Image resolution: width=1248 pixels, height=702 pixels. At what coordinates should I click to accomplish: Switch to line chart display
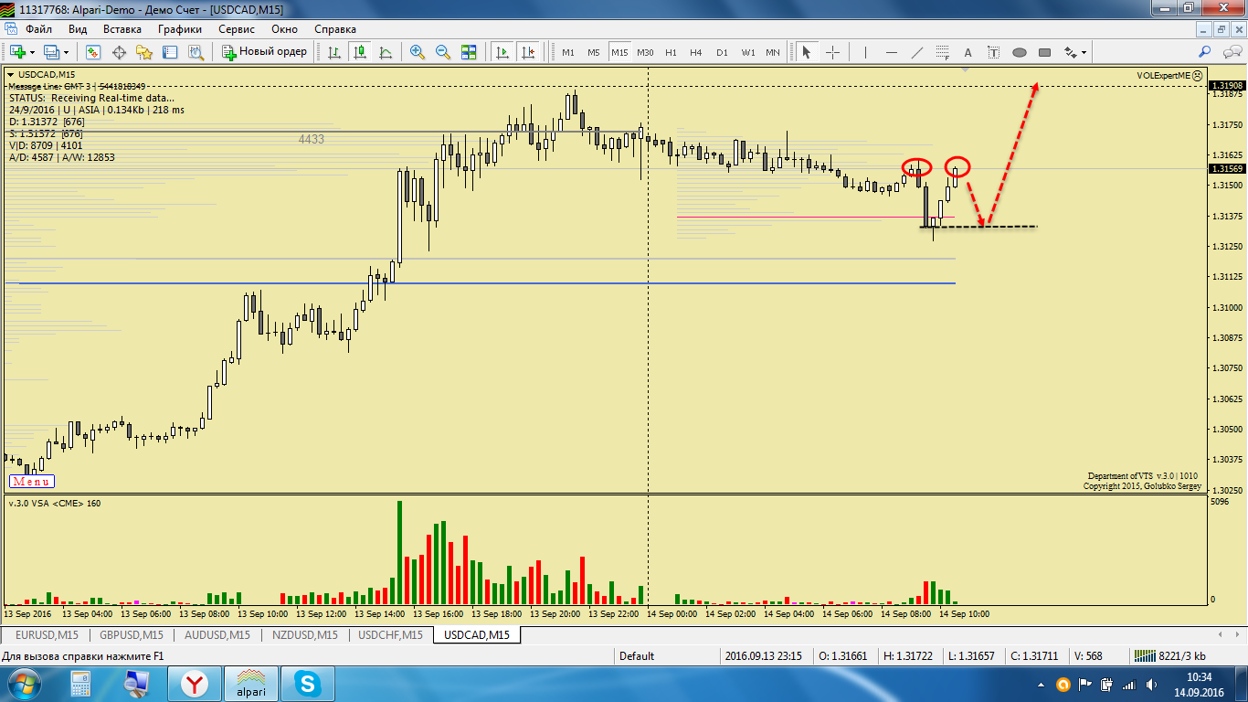tap(386, 52)
